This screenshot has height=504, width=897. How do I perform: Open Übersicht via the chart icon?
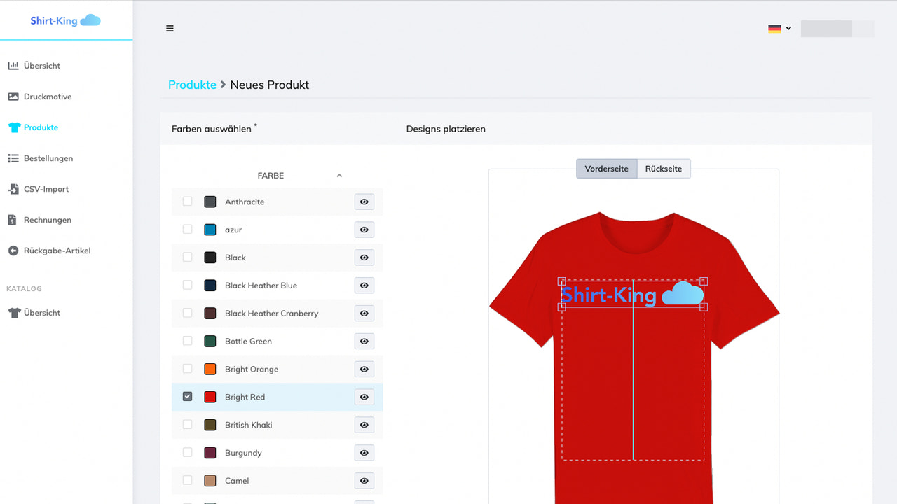click(15, 65)
